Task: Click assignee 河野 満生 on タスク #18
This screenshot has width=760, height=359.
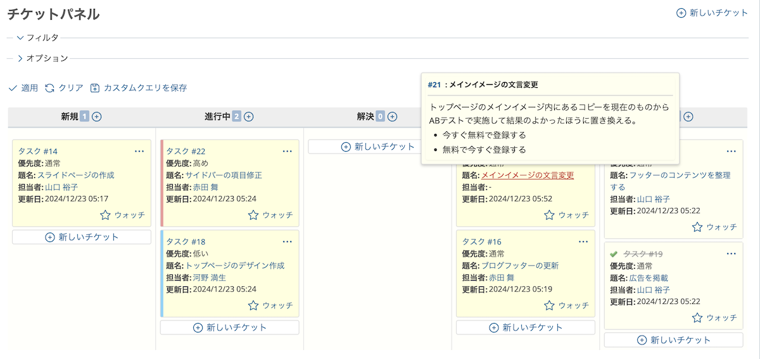Action: [210, 277]
